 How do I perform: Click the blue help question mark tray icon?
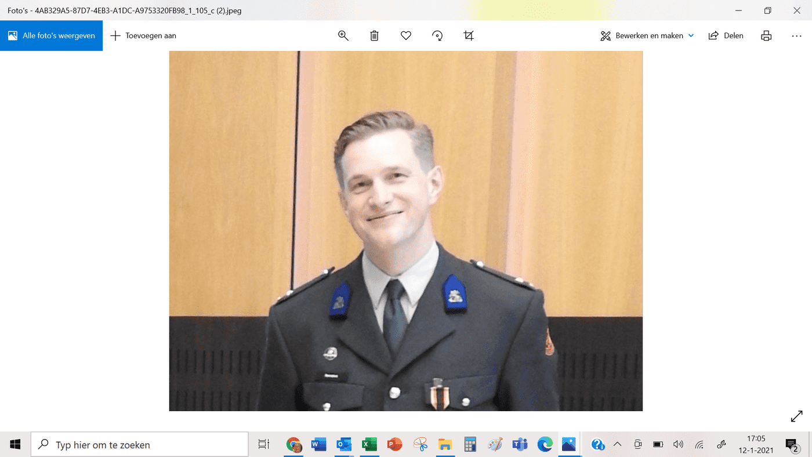click(598, 445)
